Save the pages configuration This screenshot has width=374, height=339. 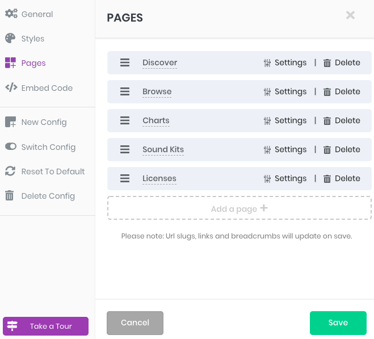pos(338,323)
